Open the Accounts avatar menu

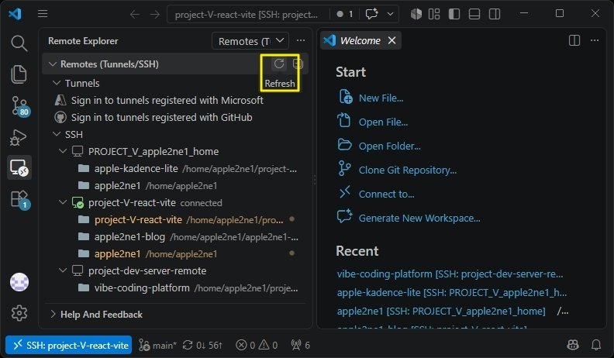19,282
